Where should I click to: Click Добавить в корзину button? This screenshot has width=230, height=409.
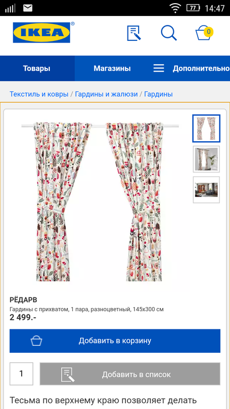pos(115,341)
